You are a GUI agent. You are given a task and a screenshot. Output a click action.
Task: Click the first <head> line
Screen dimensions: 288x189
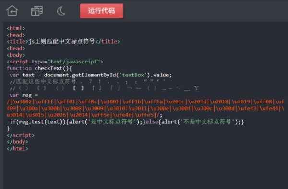click(x=16, y=35)
